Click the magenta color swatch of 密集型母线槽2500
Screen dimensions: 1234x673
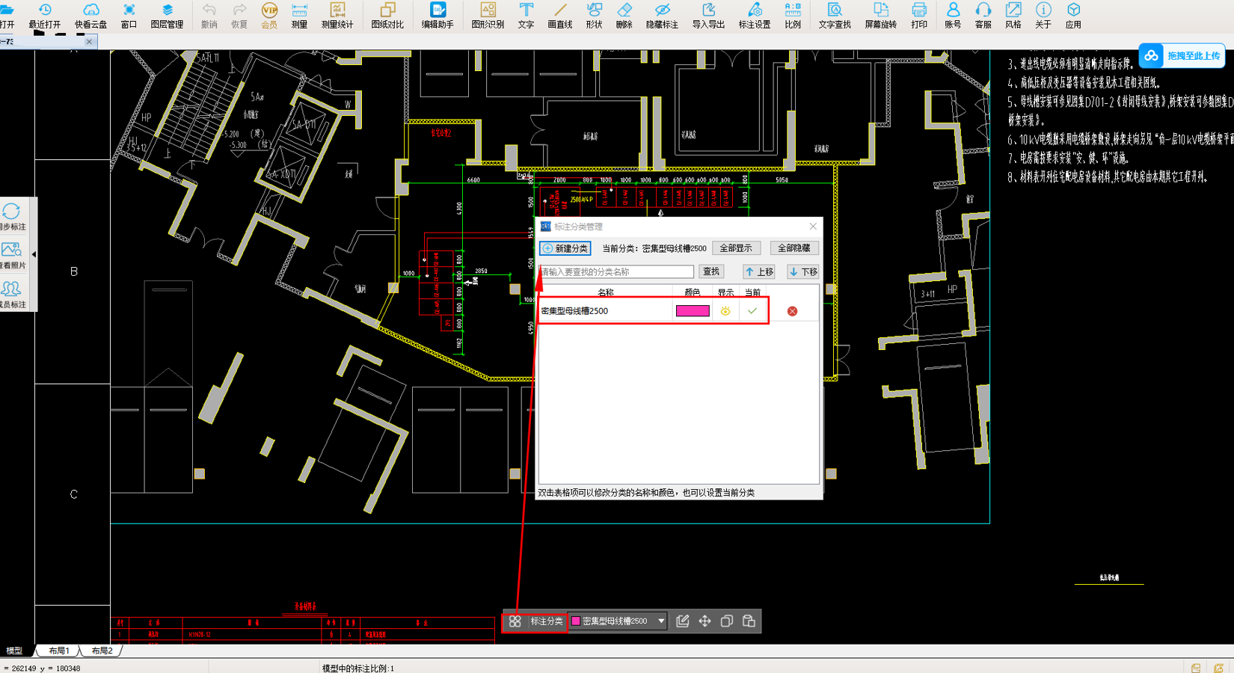(693, 311)
